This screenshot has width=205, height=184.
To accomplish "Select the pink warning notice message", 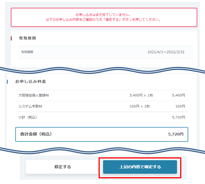I will [x=104, y=17].
